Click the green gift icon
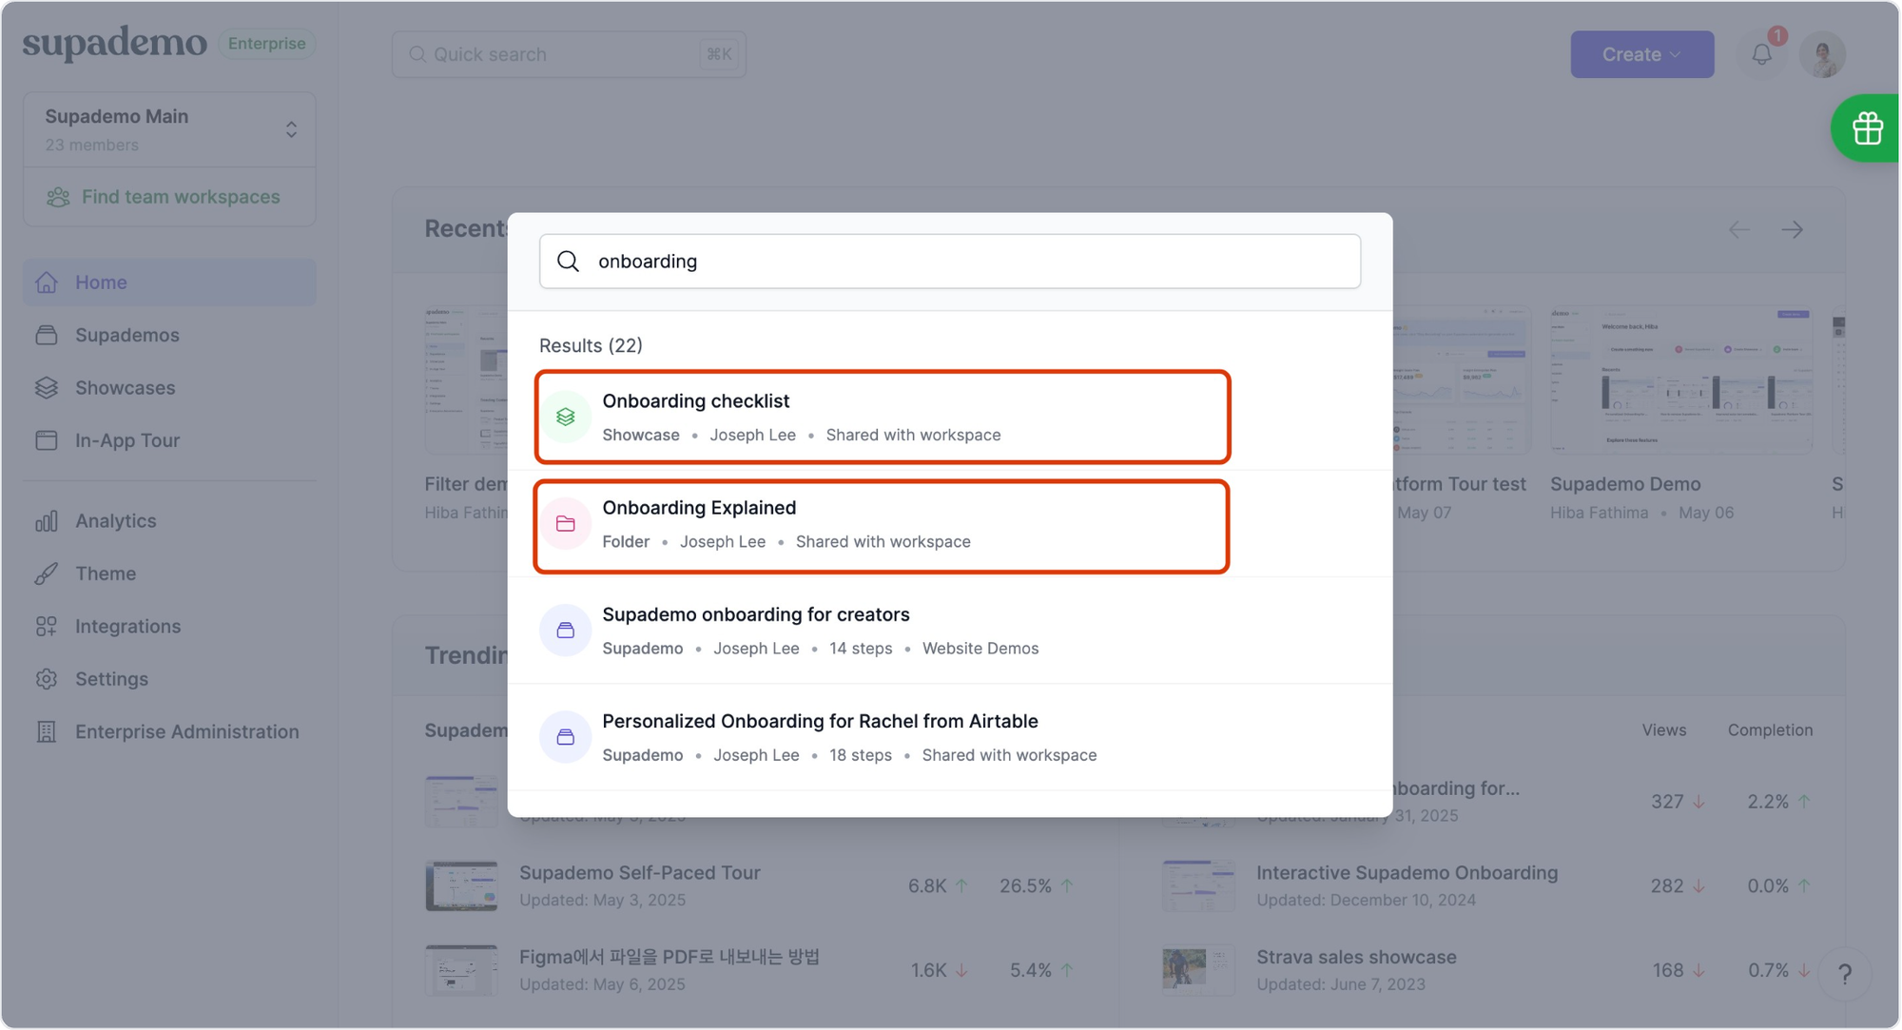1902x1030 pixels. pyautogui.click(x=1867, y=128)
